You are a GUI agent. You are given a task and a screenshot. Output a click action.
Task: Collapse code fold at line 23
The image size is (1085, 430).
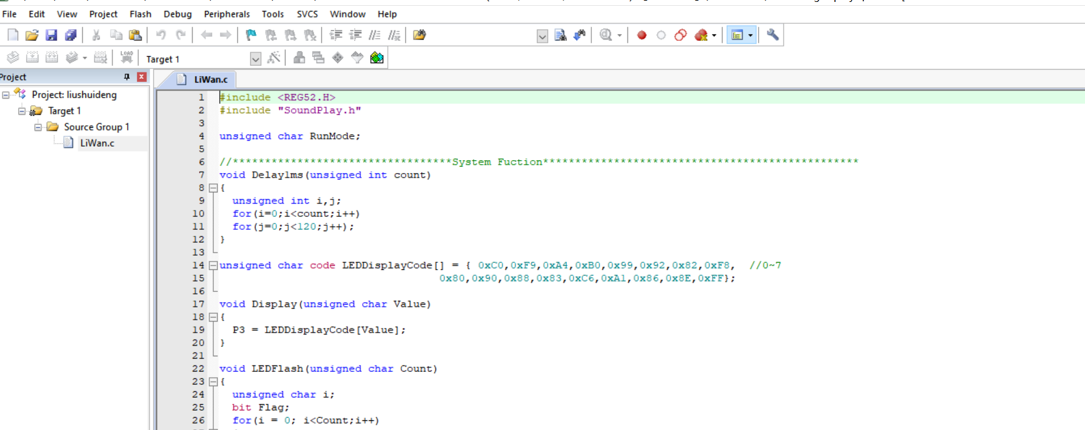tap(213, 382)
